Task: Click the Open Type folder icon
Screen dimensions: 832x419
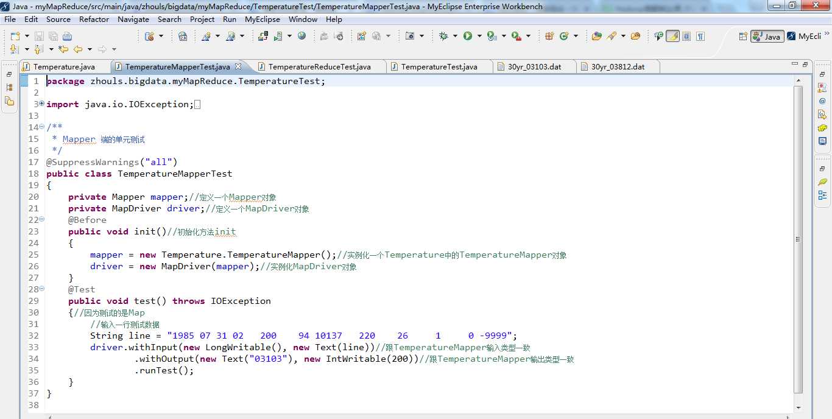Action: pos(596,36)
